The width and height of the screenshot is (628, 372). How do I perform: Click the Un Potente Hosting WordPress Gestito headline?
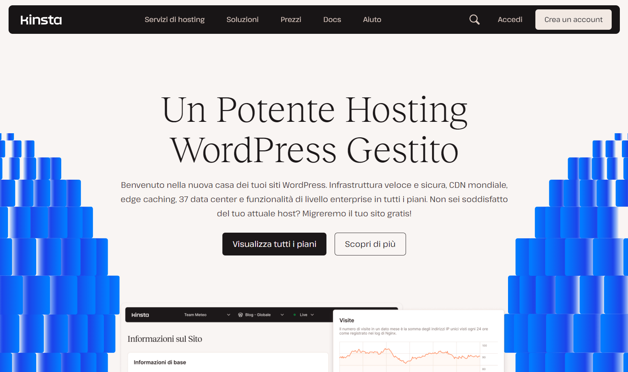point(314,130)
